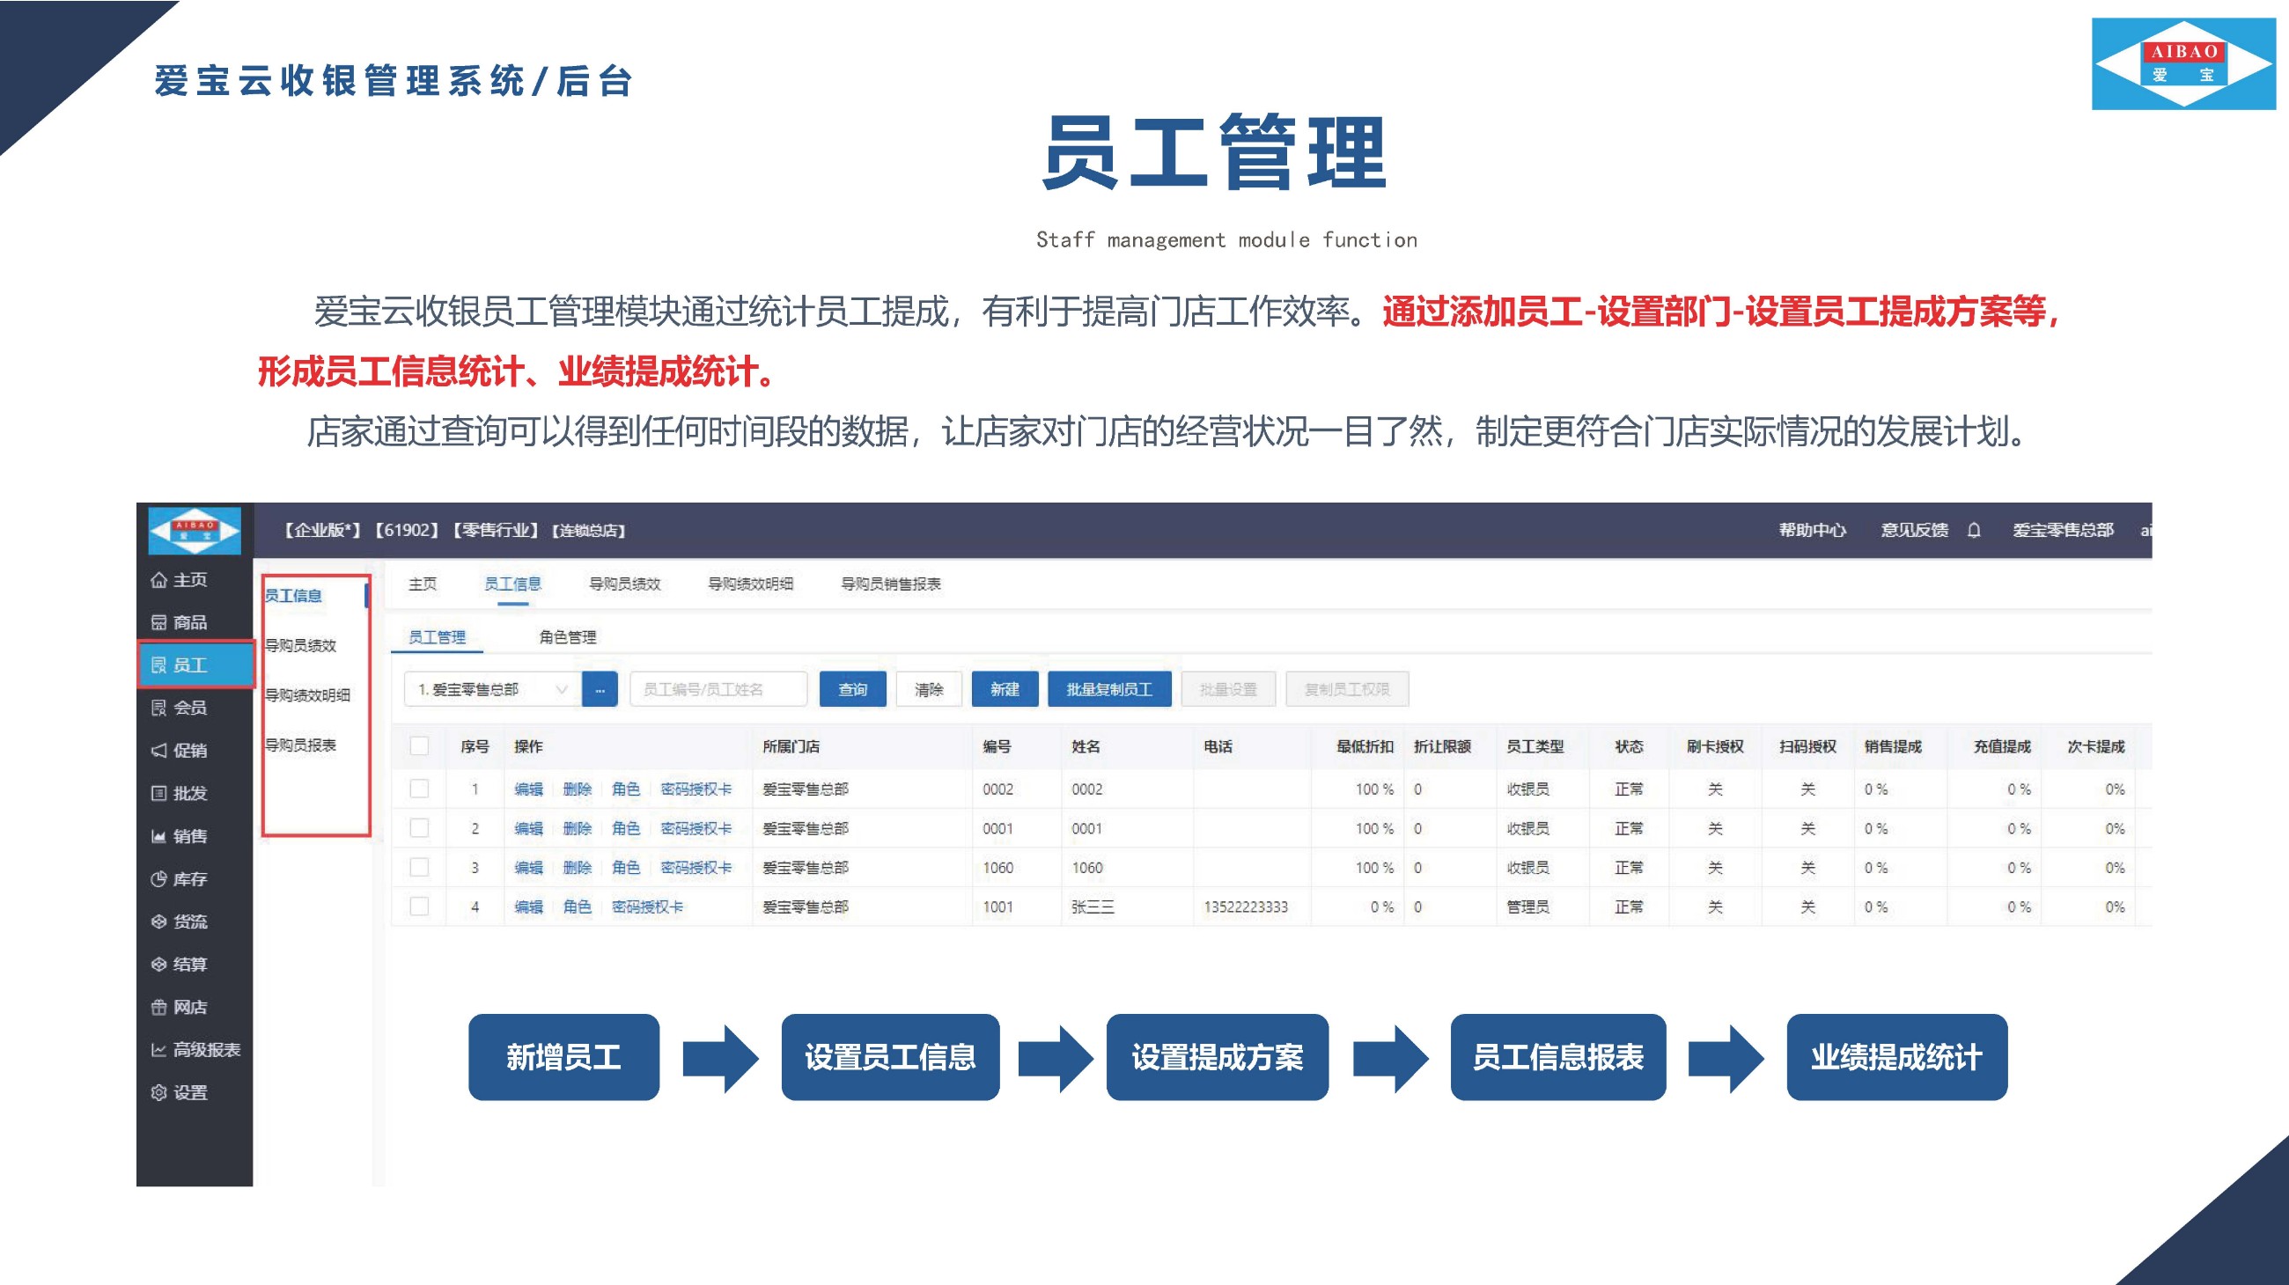Viewport: 2289px width, 1285px height.
Task: Click the 设置提成方案 flow step box
Action: [1218, 1057]
